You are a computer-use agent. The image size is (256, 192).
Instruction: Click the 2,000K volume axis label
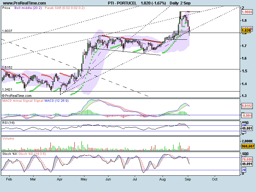247,141
